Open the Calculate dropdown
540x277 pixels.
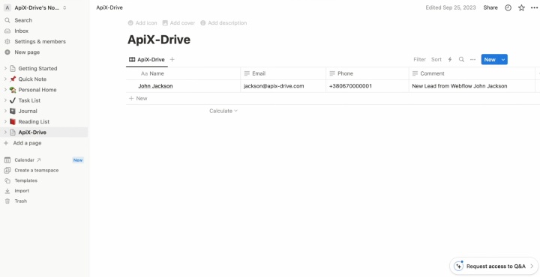[x=223, y=111]
